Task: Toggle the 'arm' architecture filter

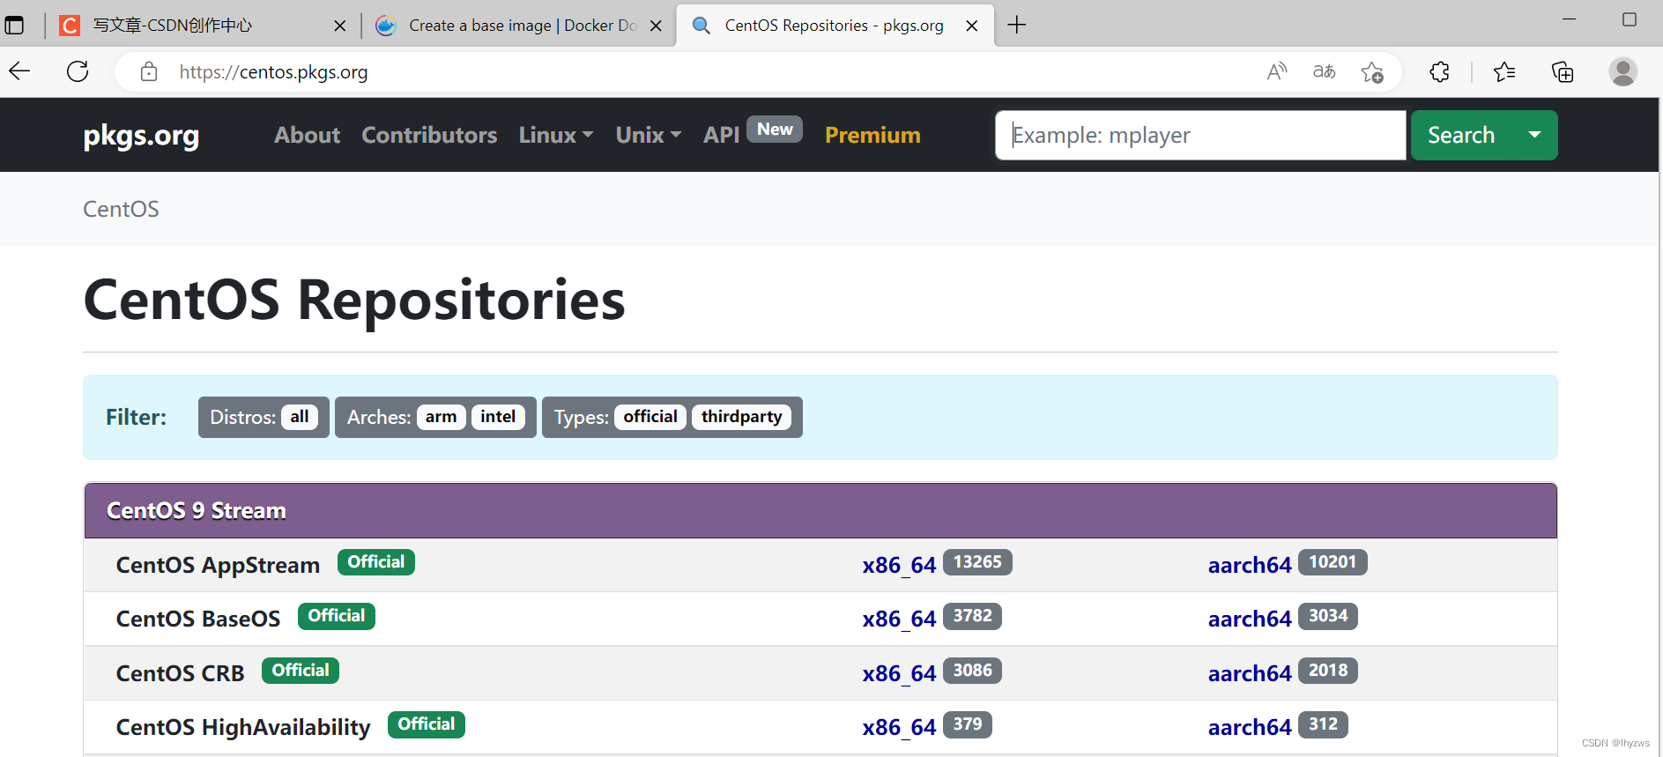Action: coord(441,417)
